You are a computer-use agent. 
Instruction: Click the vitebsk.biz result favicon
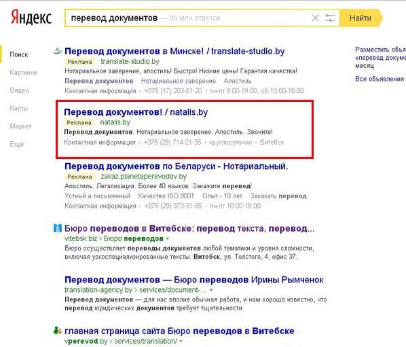click(58, 228)
